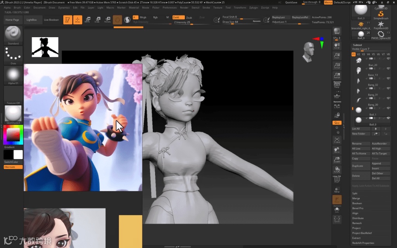This screenshot has width=397, height=248.
Task: Click the AAHalf icon
Action: click(337, 76)
